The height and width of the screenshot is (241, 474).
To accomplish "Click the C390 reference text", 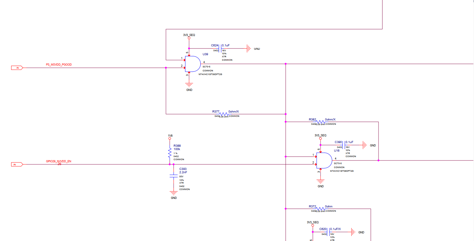I will 338,142.
